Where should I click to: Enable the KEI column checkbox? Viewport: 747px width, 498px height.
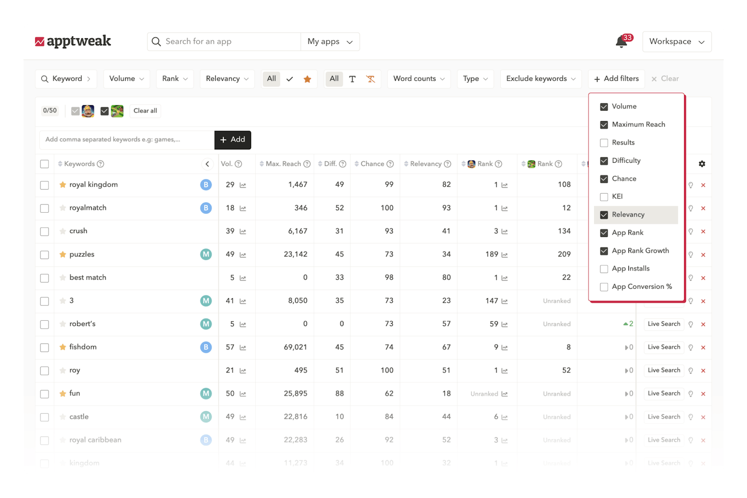(x=603, y=196)
